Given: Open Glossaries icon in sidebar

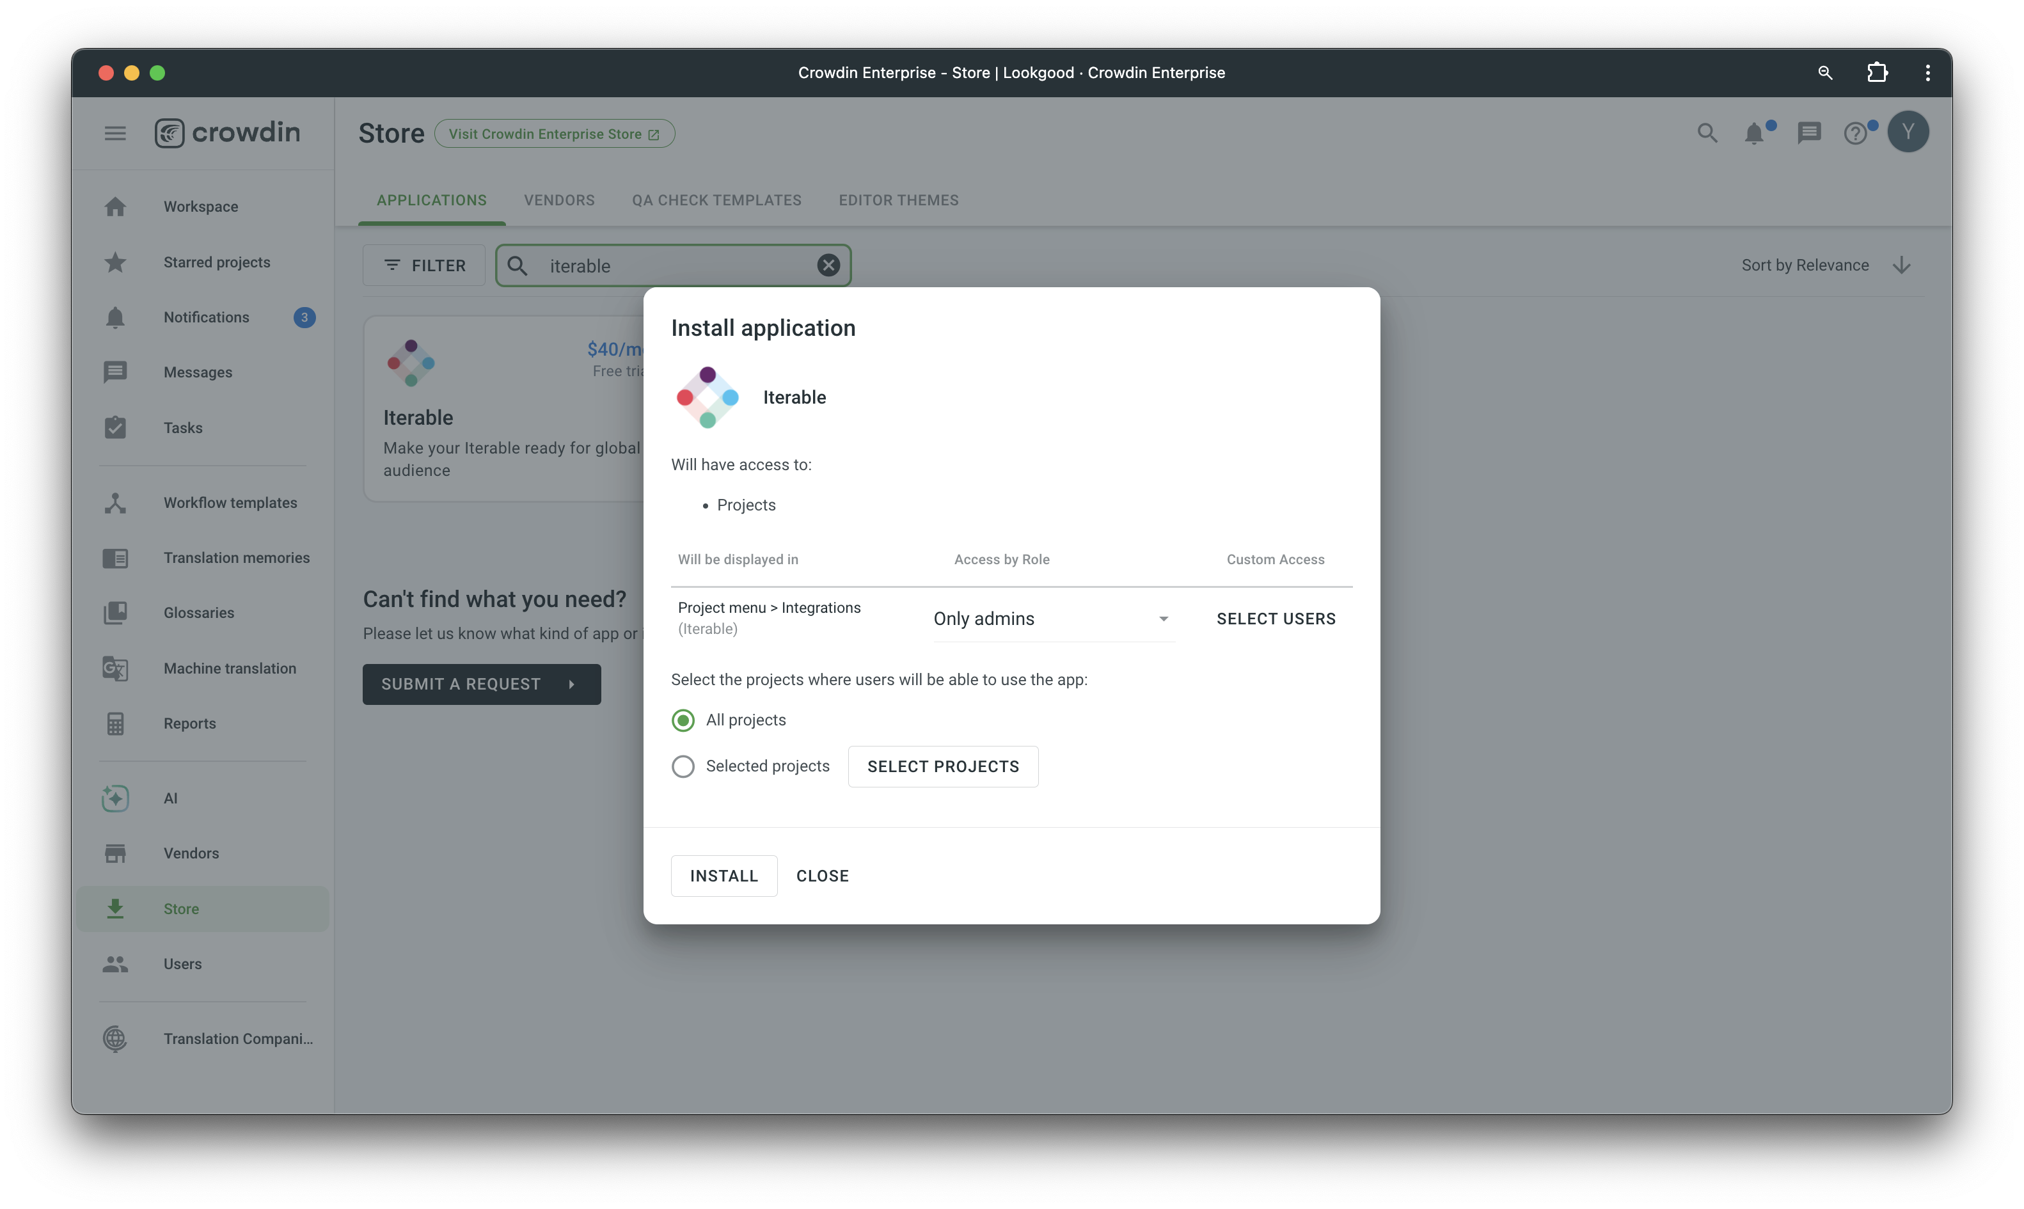Looking at the screenshot, I should tap(115, 613).
